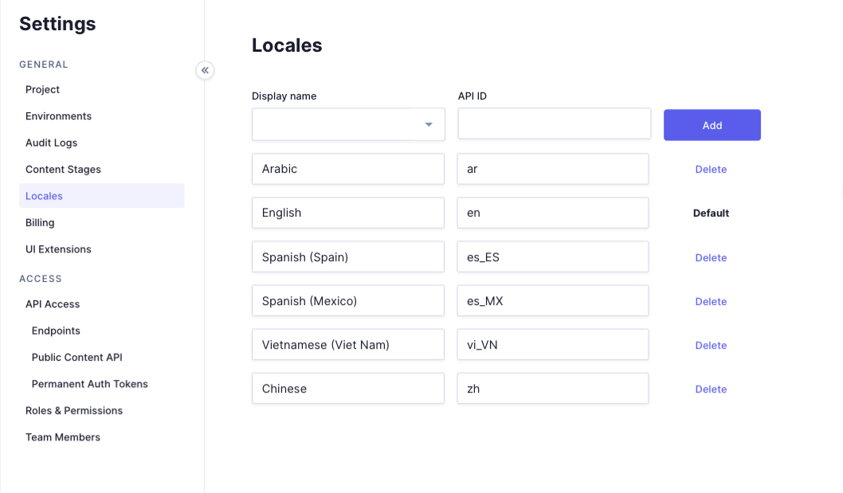Delete the Vietnamese (Viet Nam) locale
The width and height of the screenshot is (843, 493).
tap(711, 346)
